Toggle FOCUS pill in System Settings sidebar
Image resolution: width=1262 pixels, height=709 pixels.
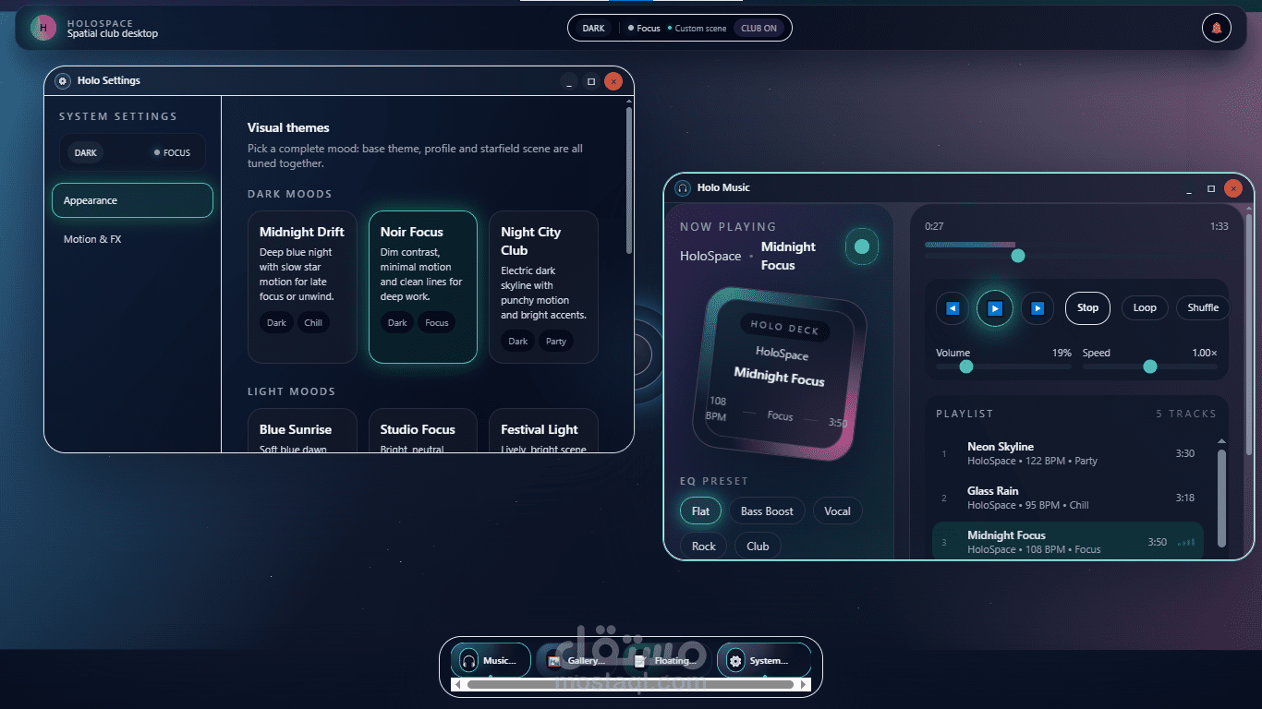click(x=173, y=152)
